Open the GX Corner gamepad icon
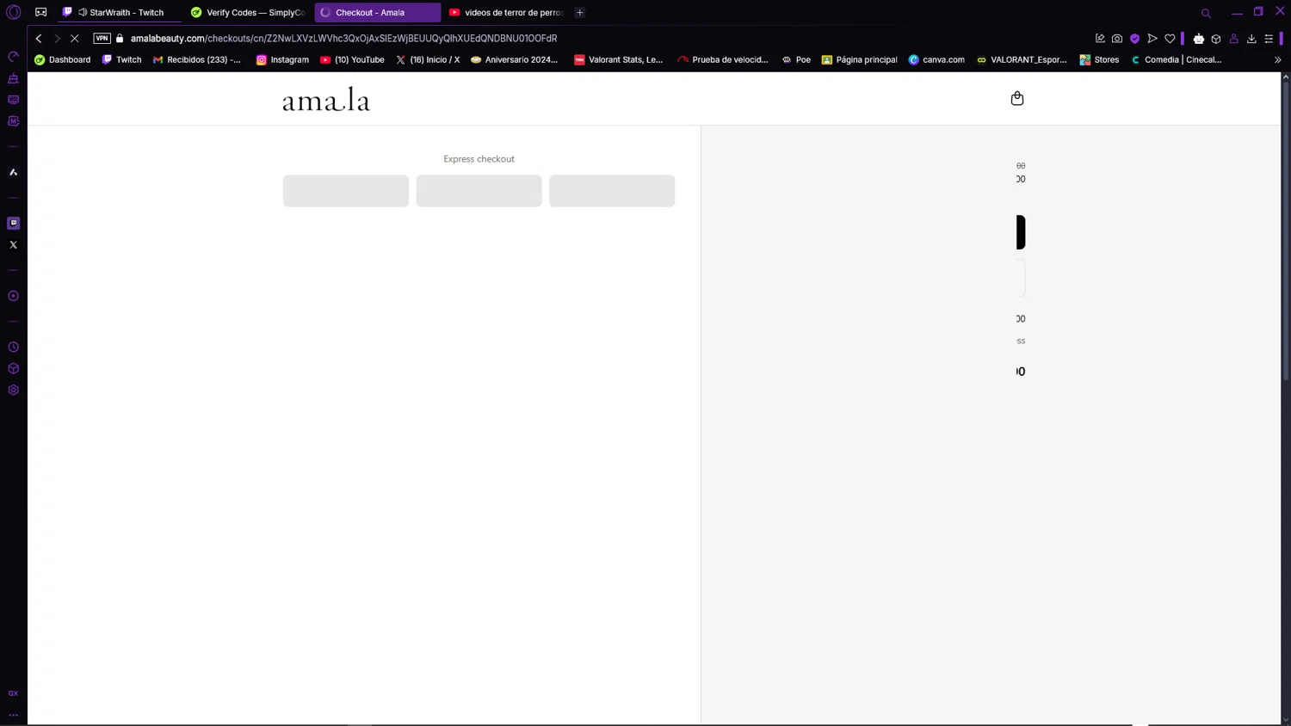This screenshot has width=1291, height=726. coord(40,12)
